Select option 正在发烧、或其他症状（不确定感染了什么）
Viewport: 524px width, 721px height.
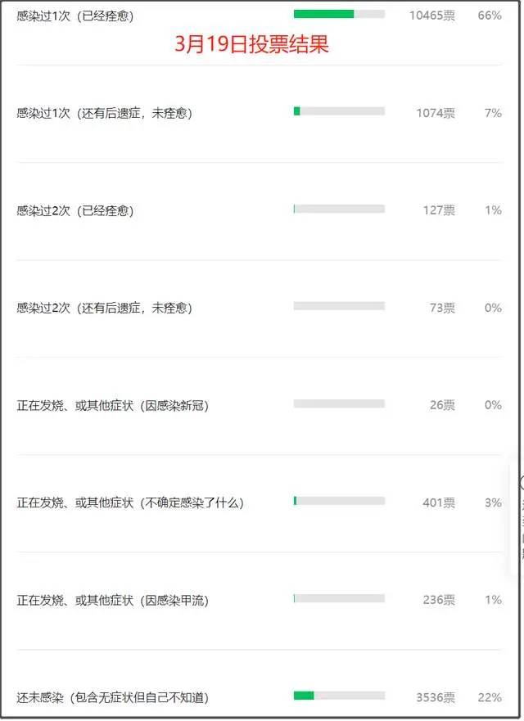(130, 502)
